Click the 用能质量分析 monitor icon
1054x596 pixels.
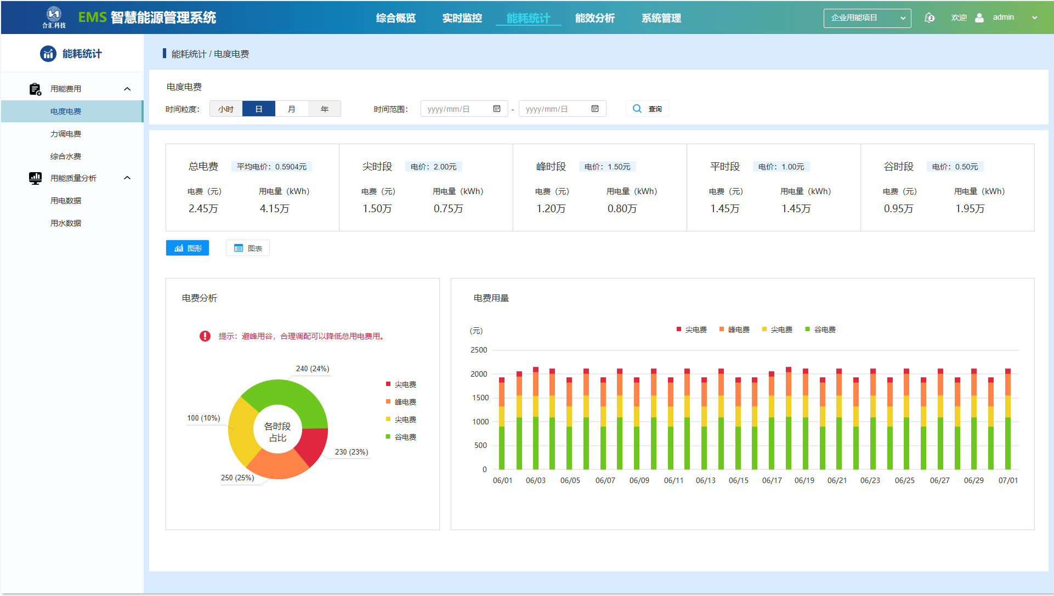35,178
